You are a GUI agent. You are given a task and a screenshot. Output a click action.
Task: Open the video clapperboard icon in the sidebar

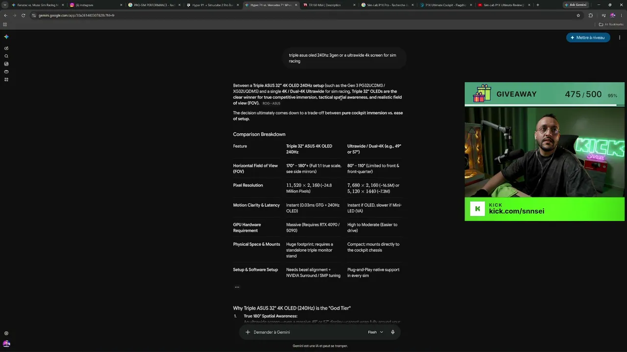click(x=6, y=72)
